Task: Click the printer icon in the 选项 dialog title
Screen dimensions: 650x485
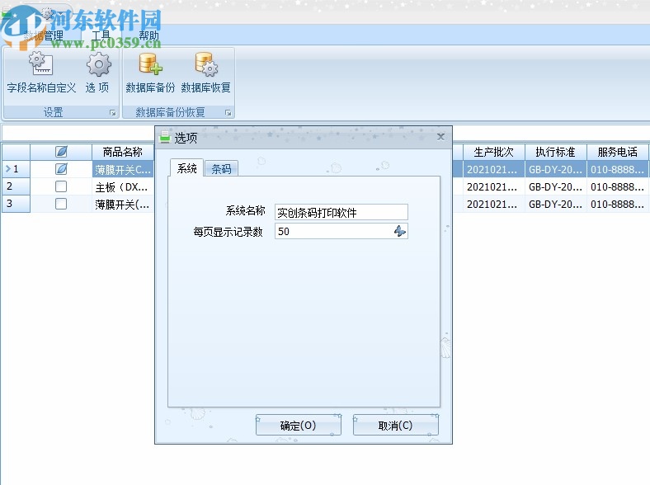Action: (x=165, y=137)
